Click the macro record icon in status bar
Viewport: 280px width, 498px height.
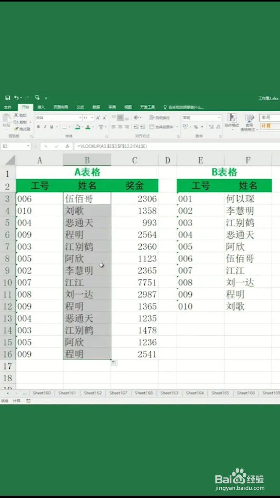(x=28, y=401)
